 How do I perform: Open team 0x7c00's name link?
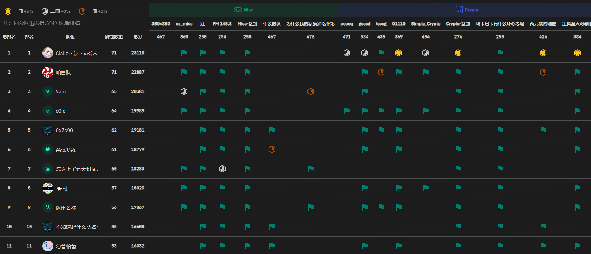point(64,130)
